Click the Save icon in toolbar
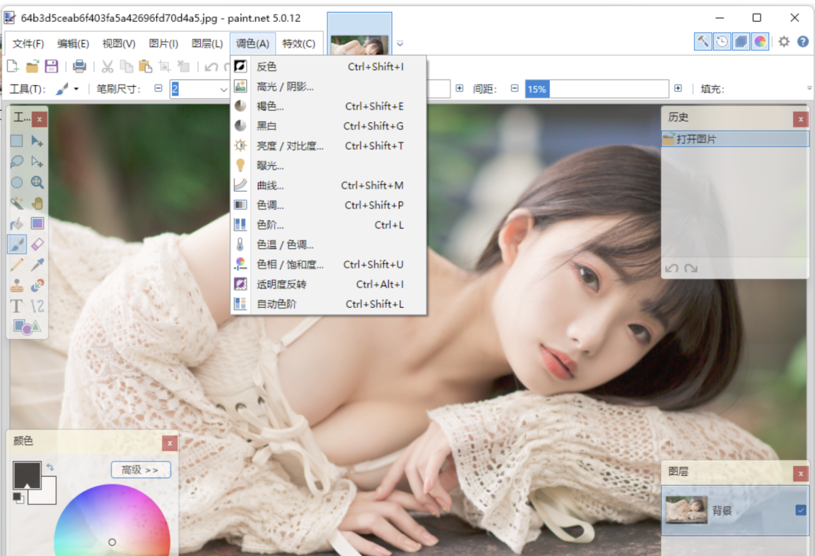 [x=51, y=66]
